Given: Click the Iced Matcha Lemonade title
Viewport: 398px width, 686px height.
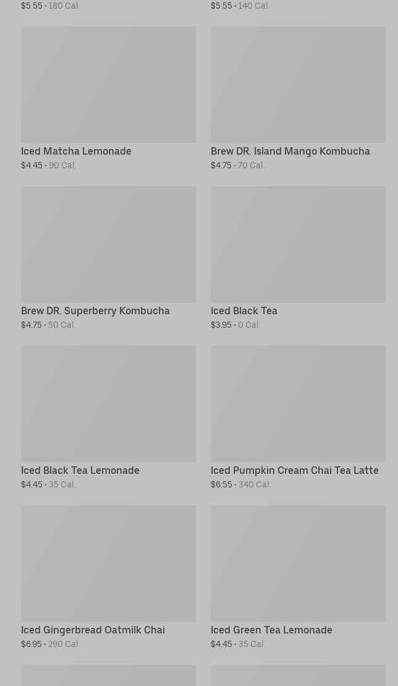Looking at the screenshot, I should pyautogui.click(x=76, y=152).
